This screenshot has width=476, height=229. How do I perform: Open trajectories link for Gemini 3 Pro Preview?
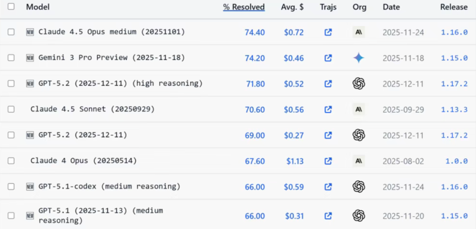click(x=328, y=58)
